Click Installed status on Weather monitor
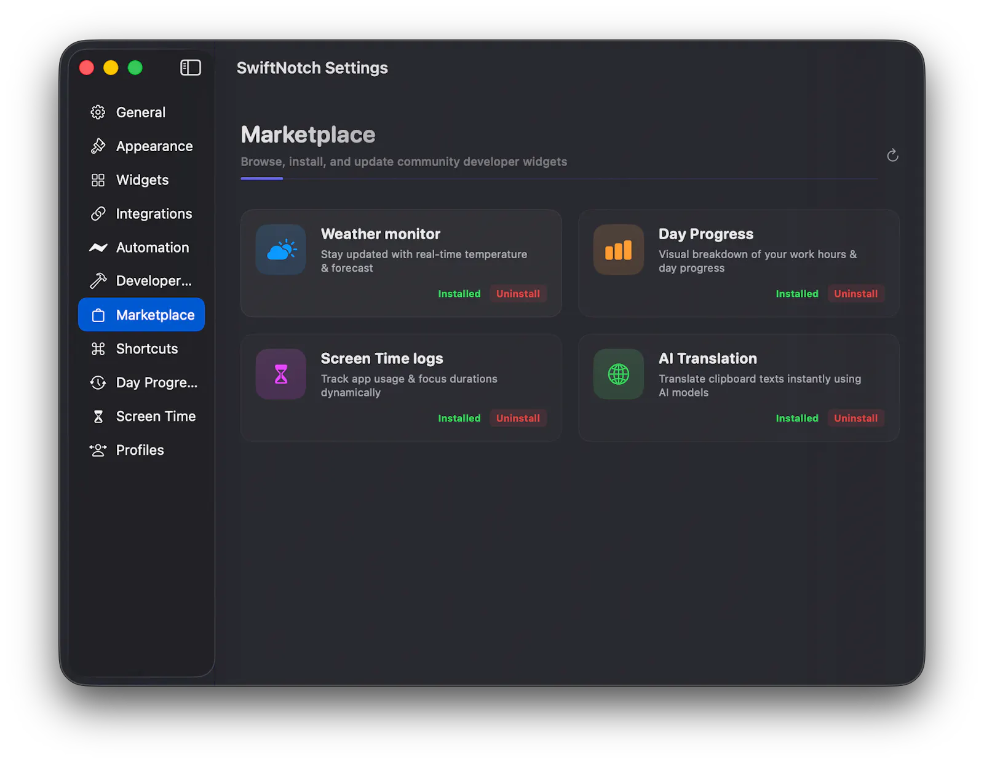984x764 pixels. (x=459, y=294)
